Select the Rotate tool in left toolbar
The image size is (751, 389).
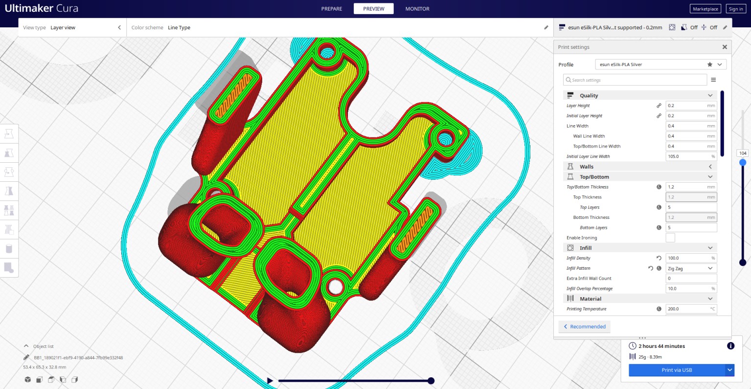pos(9,172)
